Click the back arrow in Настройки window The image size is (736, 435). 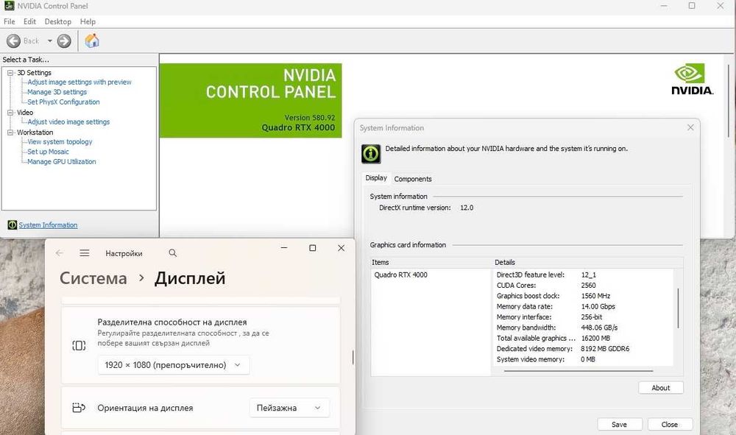(x=60, y=253)
